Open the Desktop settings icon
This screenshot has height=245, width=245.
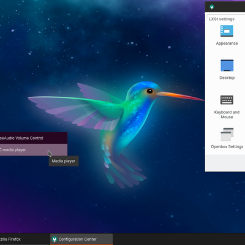tap(227, 66)
